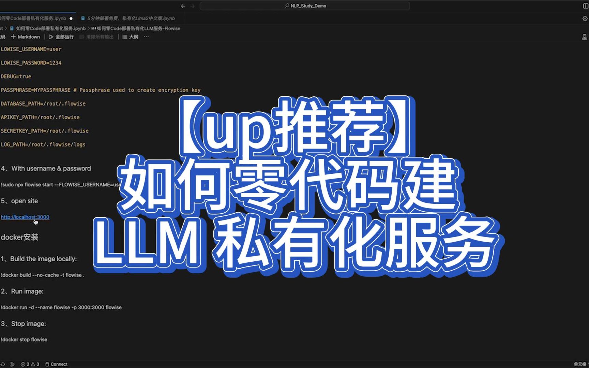Click the 2、Run image heading
589x368 pixels.
click(x=22, y=291)
